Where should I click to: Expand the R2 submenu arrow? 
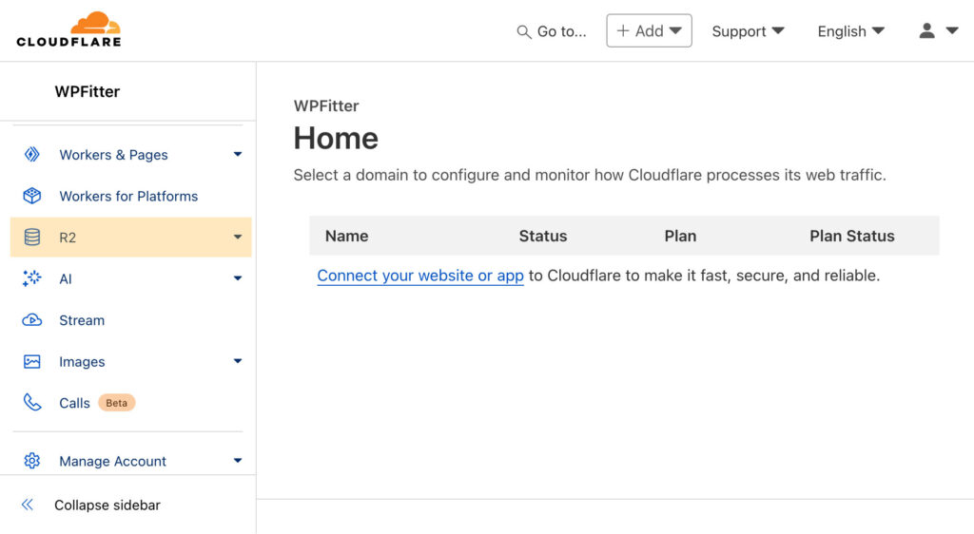[238, 238]
